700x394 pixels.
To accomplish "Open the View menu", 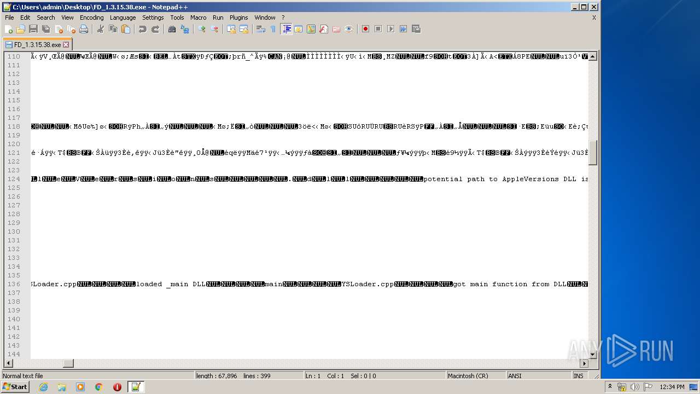I will (67, 18).
